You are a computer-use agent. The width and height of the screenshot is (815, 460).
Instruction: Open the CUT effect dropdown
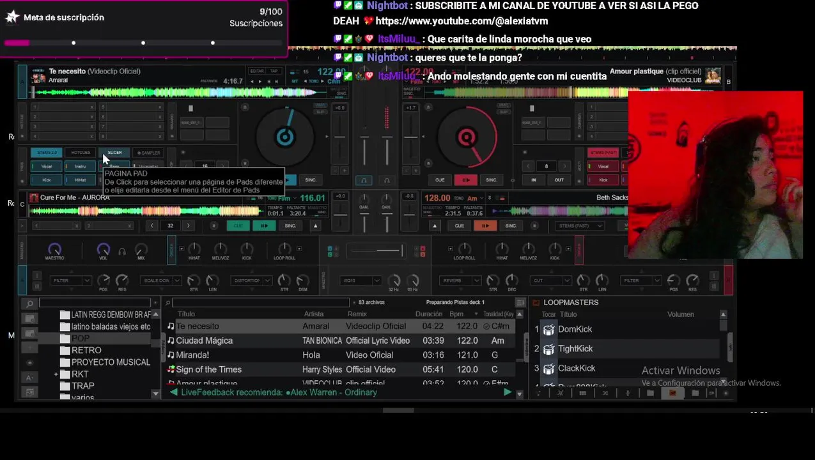point(550,280)
